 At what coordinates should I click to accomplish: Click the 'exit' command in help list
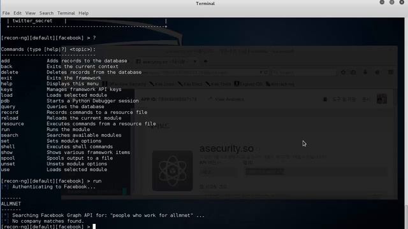click(x=6, y=78)
